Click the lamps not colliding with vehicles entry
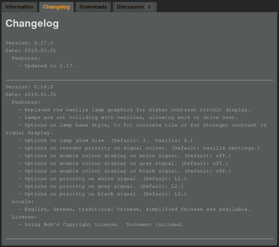 (x=131, y=118)
